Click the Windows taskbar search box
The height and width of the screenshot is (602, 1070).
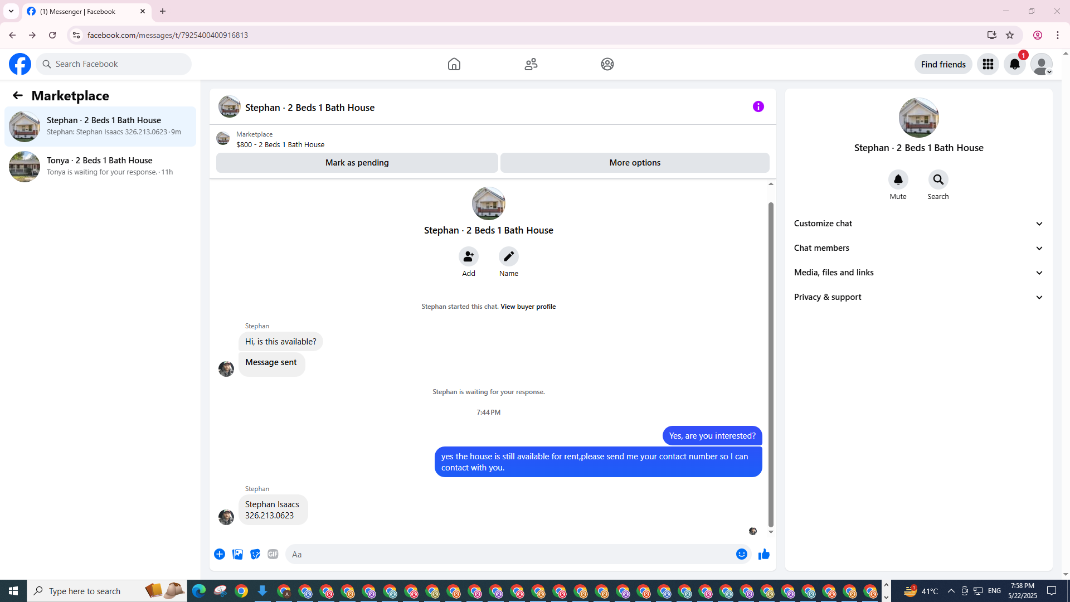tap(106, 591)
